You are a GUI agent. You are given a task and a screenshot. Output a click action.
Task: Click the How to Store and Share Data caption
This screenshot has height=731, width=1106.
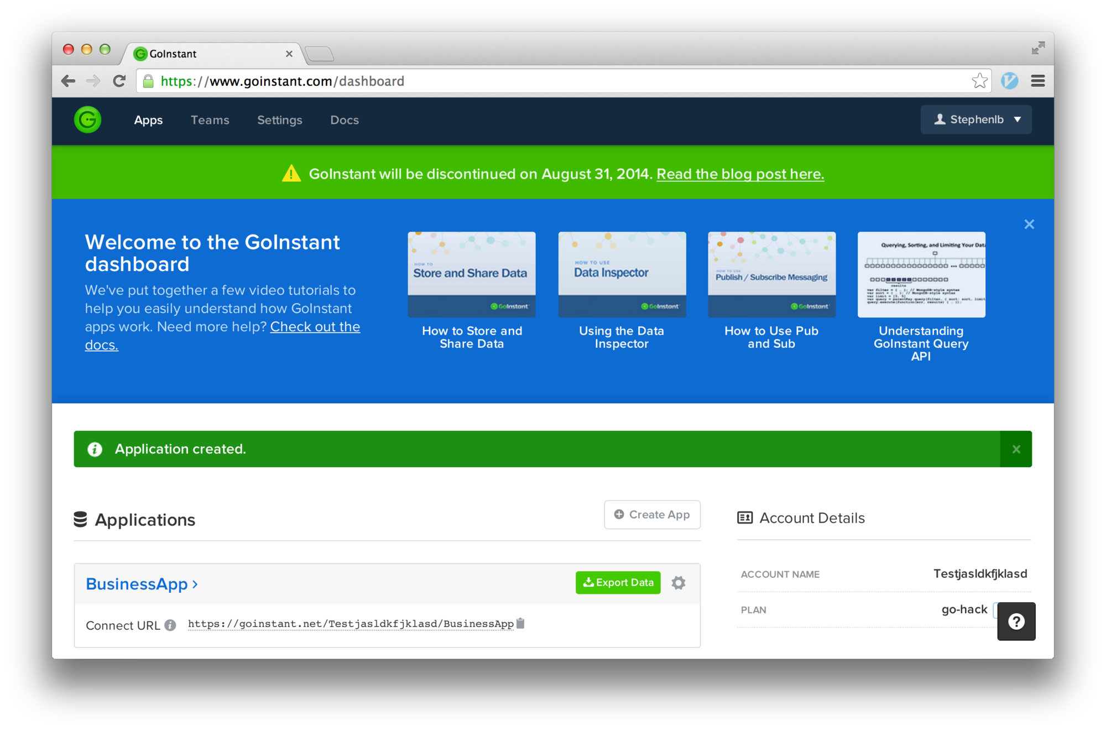tap(472, 337)
